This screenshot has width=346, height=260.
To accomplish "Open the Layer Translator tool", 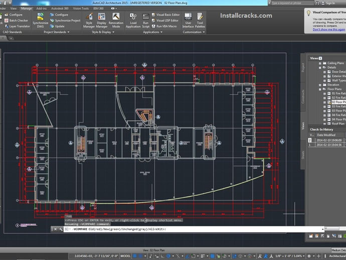I will [x=17, y=26].
